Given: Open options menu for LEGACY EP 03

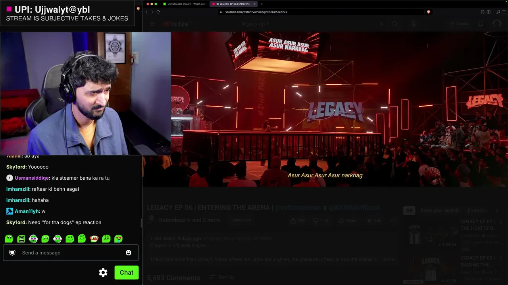Looking at the screenshot, I should (501, 258).
